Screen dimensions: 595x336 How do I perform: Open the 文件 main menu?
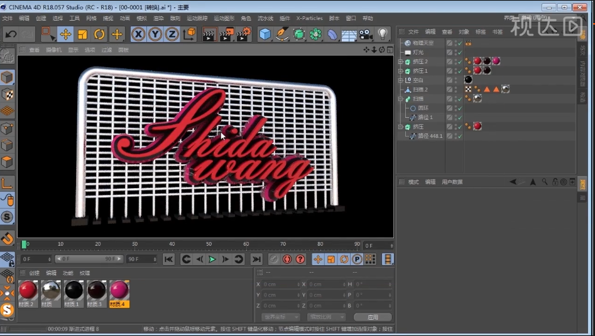pos(7,18)
